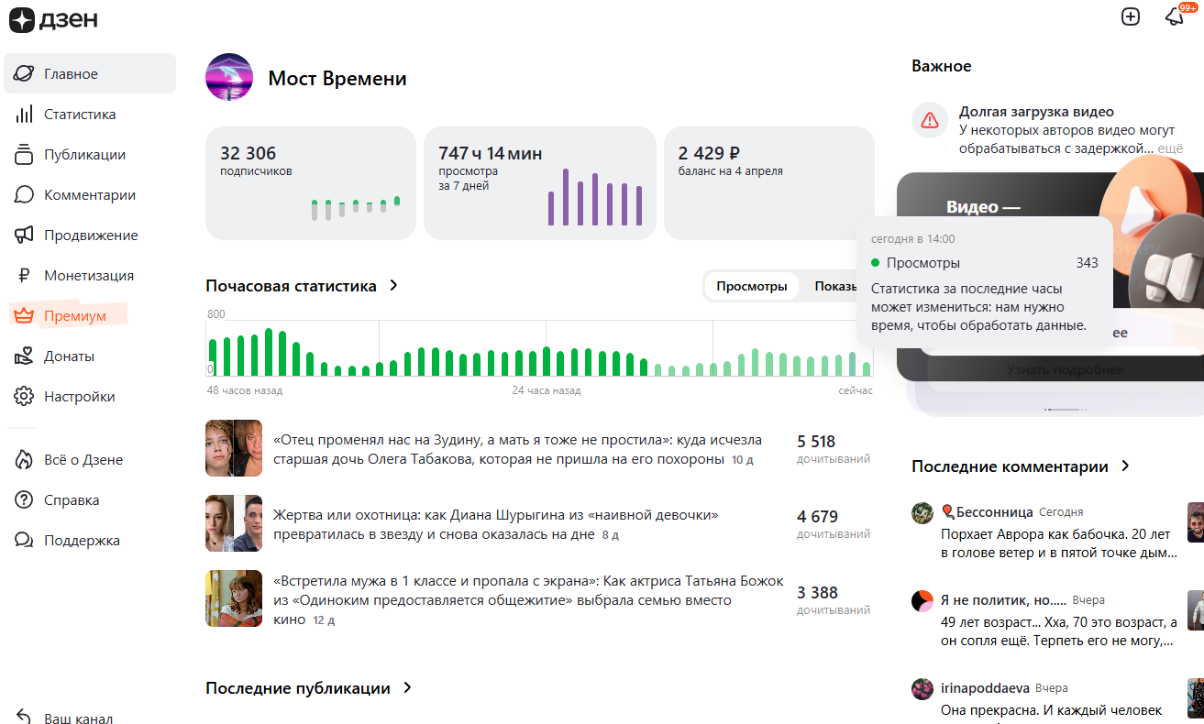Click the Справка question mark icon
This screenshot has height=724, width=1204.
pos(25,500)
